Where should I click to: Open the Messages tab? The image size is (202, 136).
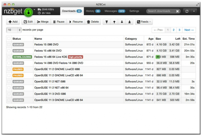(x=115, y=11)
